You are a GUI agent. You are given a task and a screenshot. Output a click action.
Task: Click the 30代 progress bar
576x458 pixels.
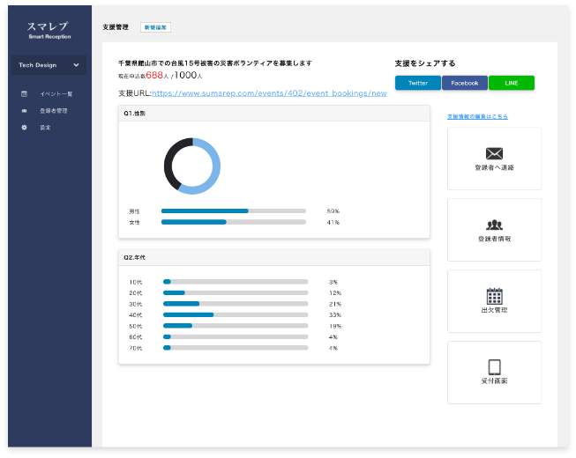(x=236, y=304)
